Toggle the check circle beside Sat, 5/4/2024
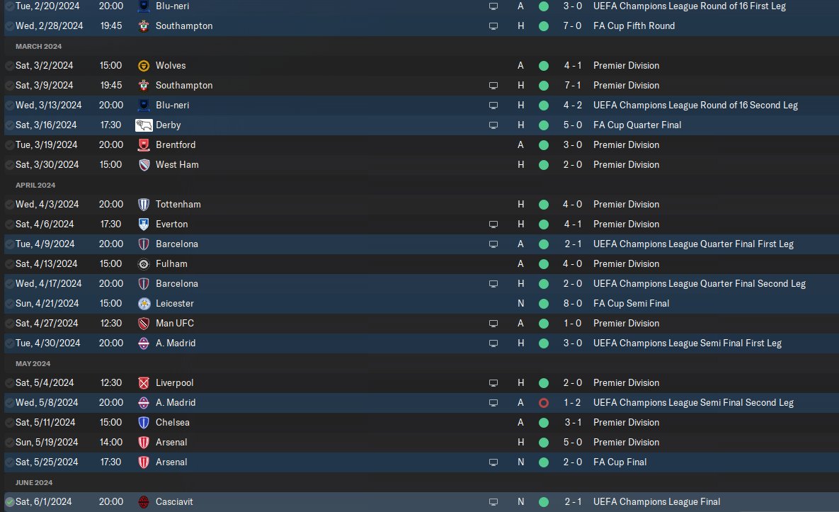Image resolution: width=839 pixels, height=512 pixels. (10, 383)
